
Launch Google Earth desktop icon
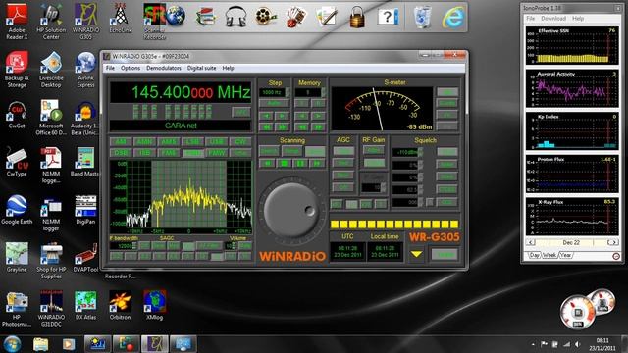pyautogui.click(x=17, y=210)
